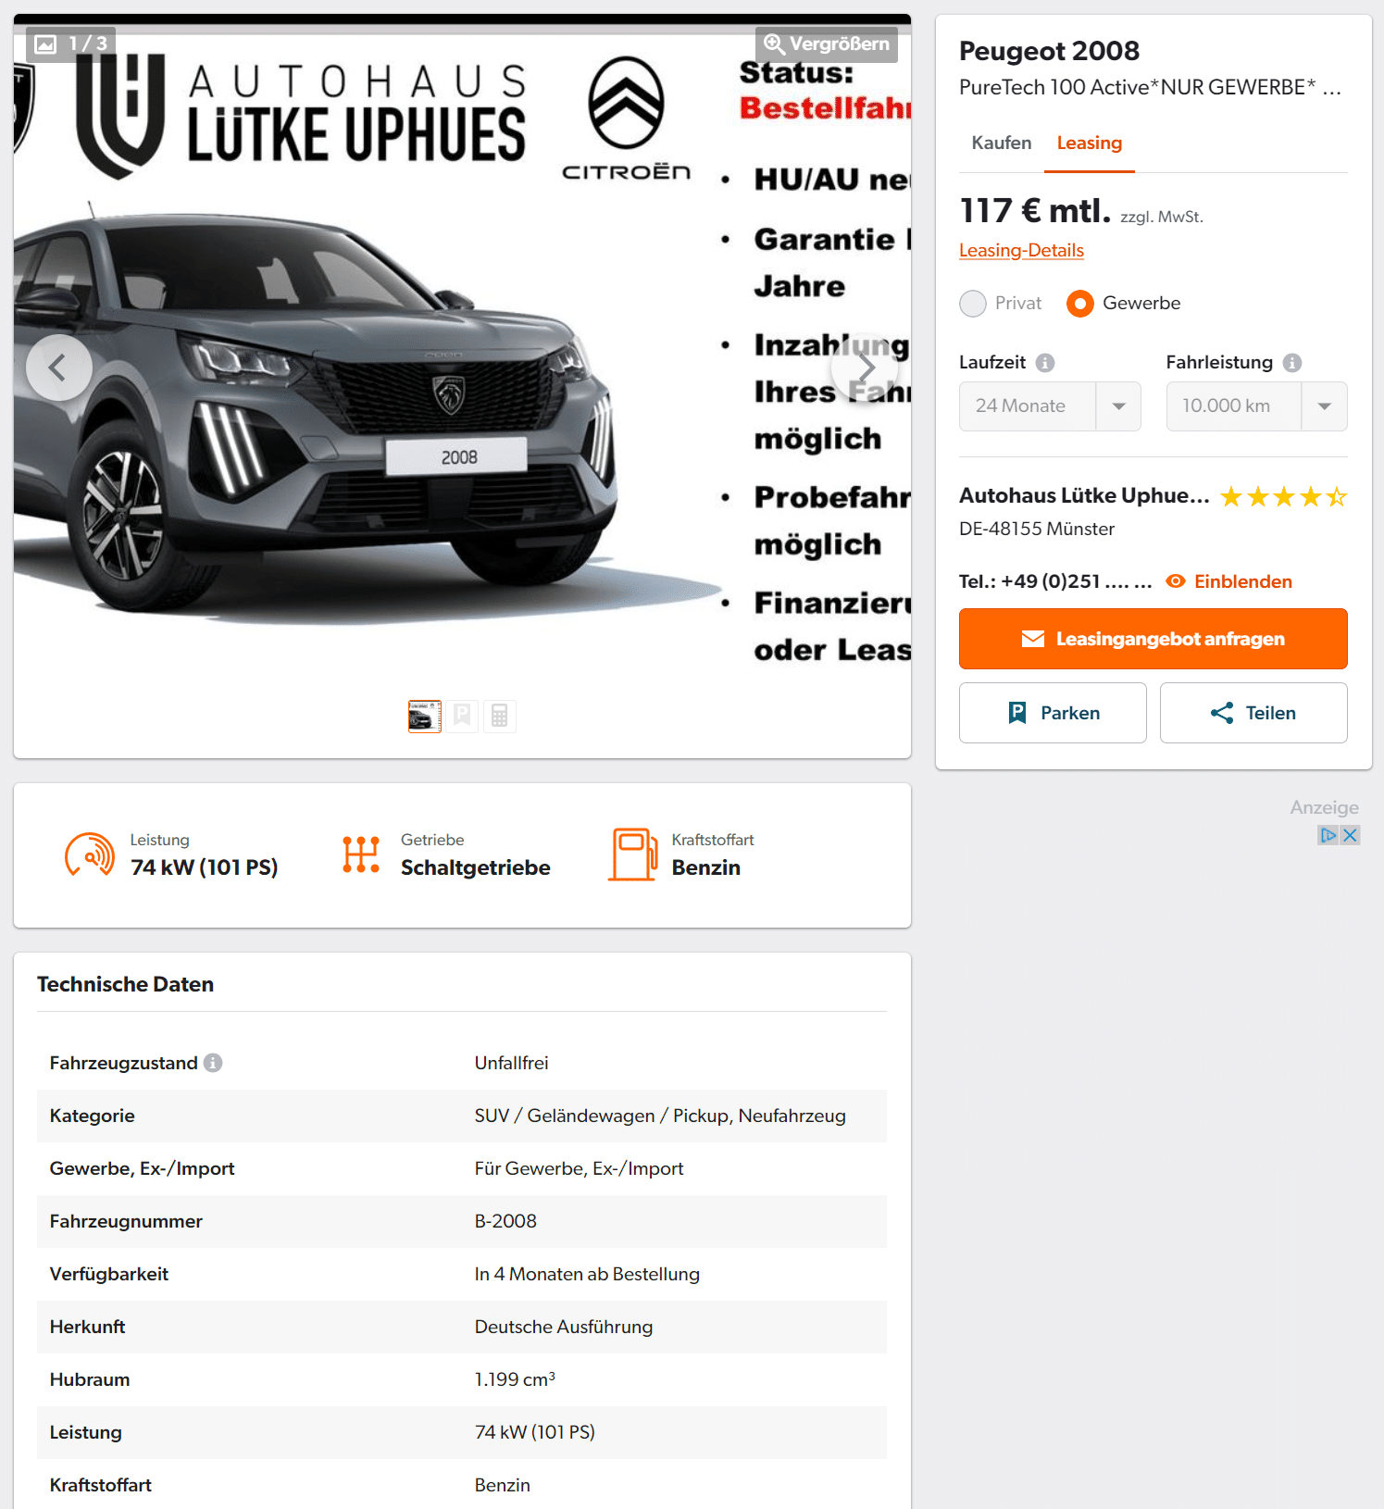Image resolution: width=1384 pixels, height=1509 pixels.
Task: Open the 10.000 km Fahrleistung dropdown
Action: (x=1256, y=406)
